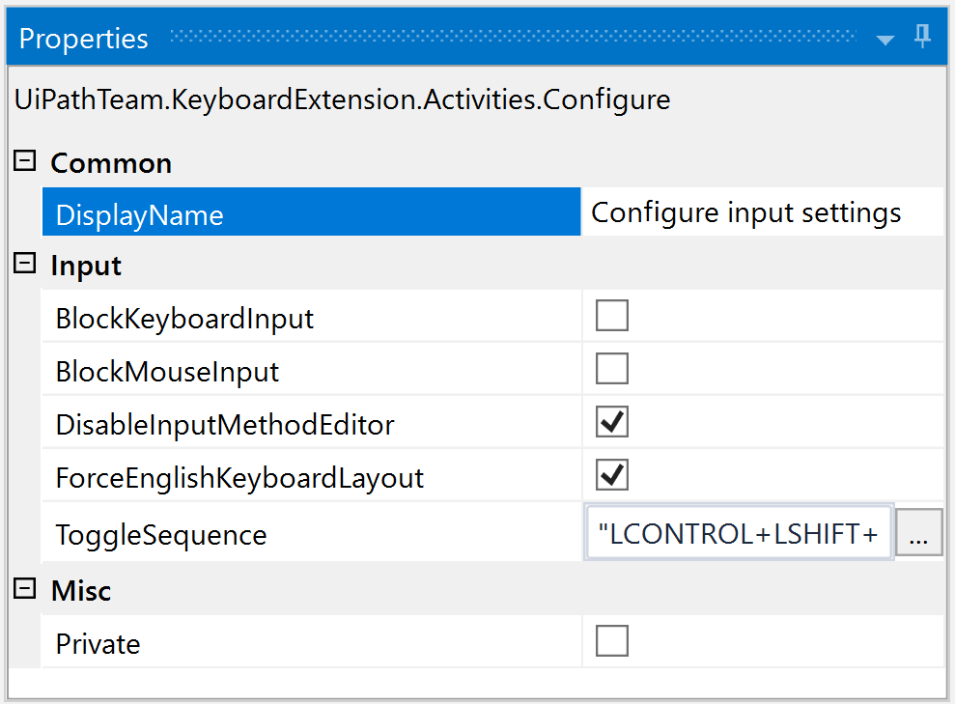The image size is (955, 704).
Task: Click the Input category header text
Action: (86, 267)
